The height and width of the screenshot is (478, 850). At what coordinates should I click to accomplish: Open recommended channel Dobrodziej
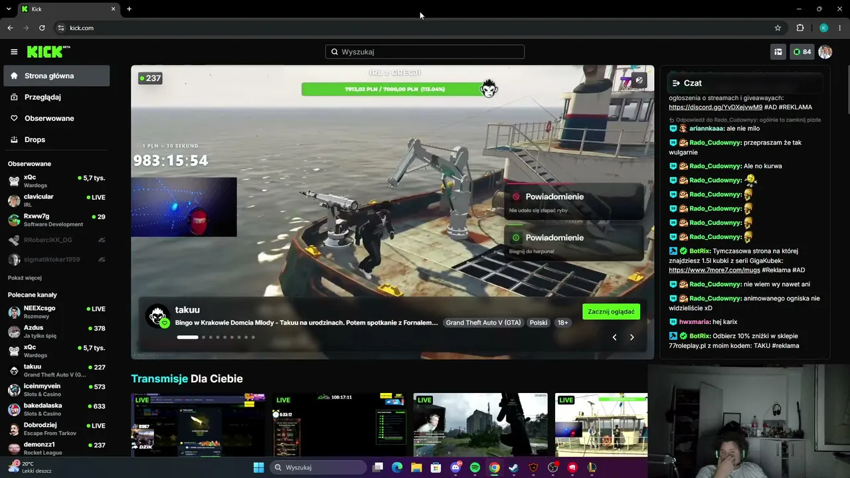tap(56, 429)
